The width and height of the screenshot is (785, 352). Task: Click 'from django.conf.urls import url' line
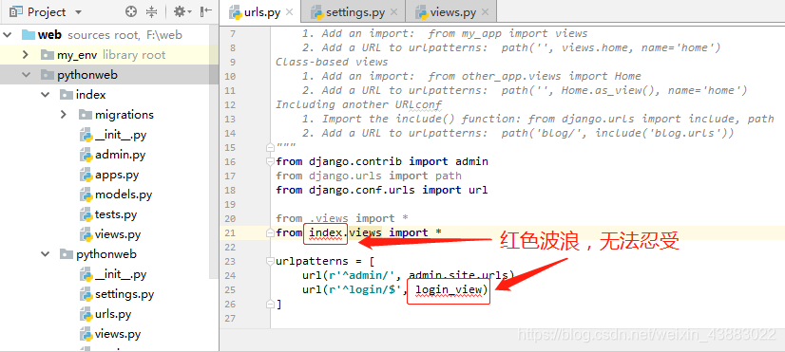(x=382, y=190)
